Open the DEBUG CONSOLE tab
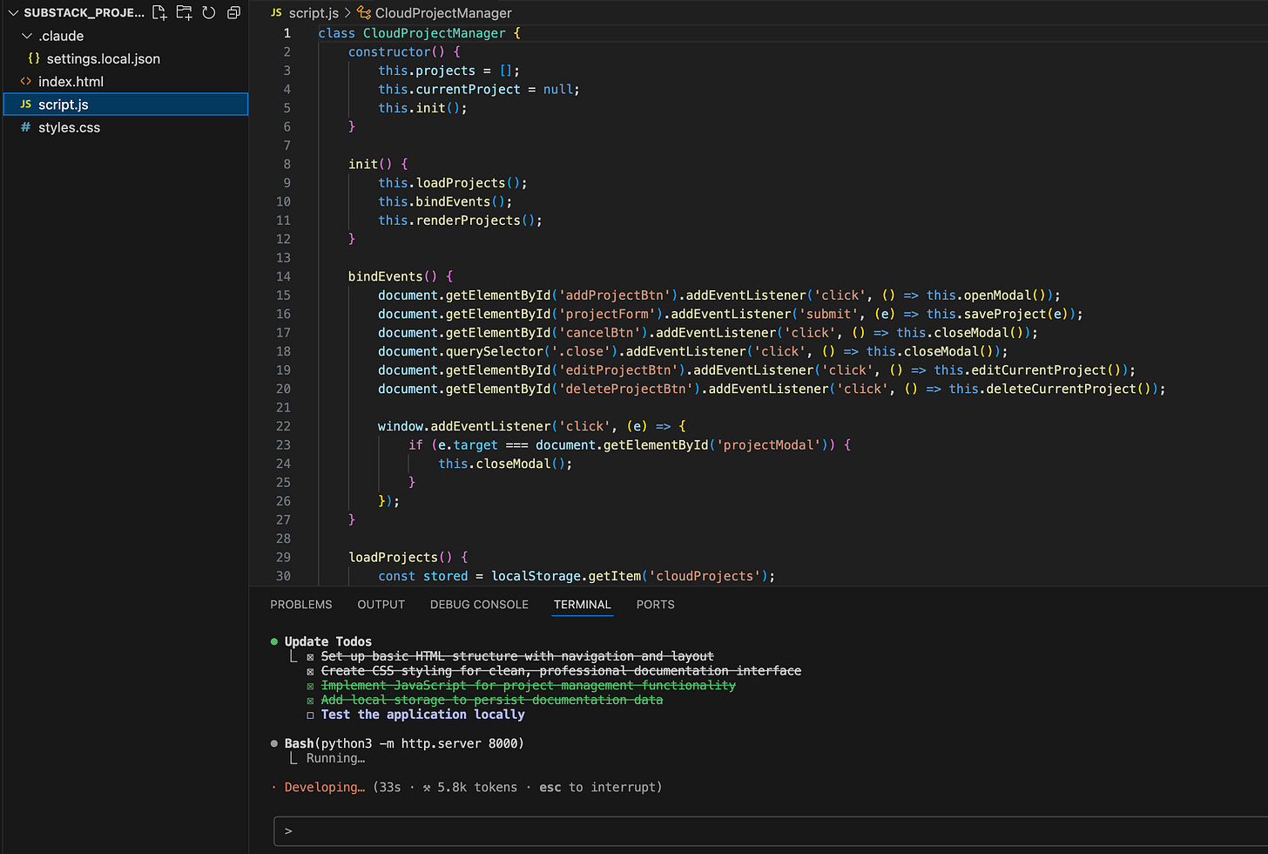This screenshot has height=854, width=1268. [479, 604]
